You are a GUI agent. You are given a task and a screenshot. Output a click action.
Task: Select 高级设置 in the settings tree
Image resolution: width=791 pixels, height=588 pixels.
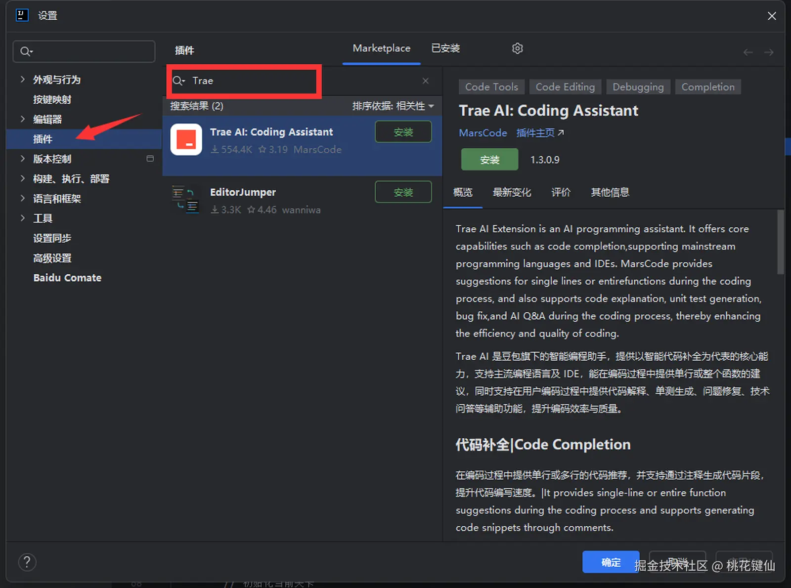52,258
